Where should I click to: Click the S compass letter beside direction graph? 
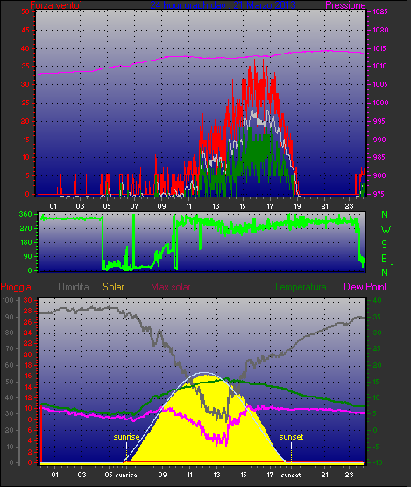(385, 245)
